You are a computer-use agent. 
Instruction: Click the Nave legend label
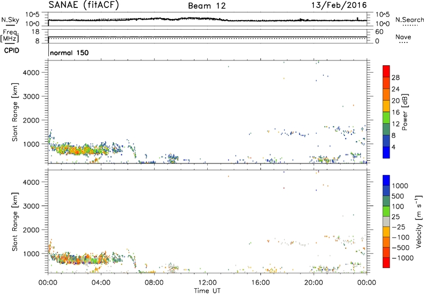[x=404, y=37]
